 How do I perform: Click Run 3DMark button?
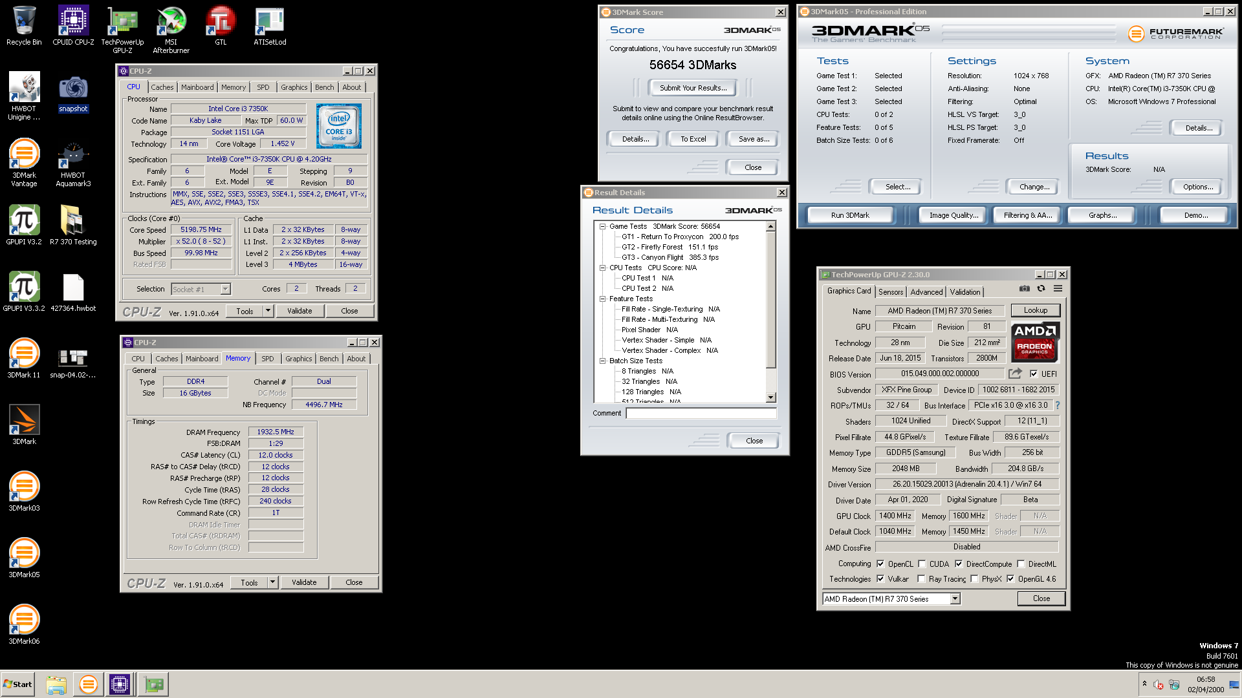coord(850,215)
